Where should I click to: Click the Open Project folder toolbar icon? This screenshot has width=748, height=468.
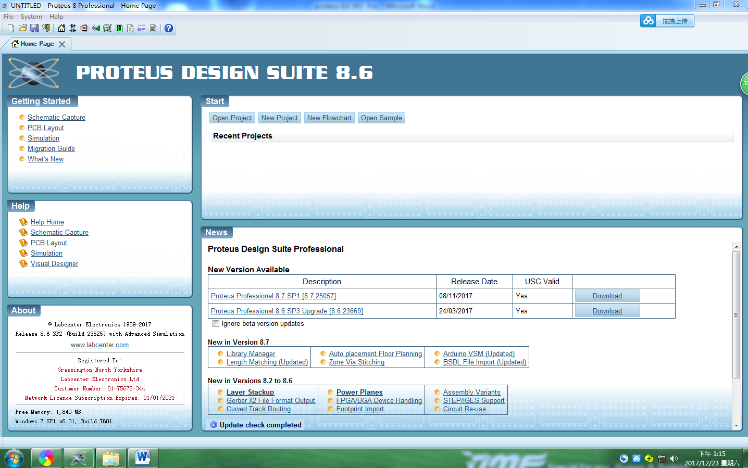pos(23,28)
